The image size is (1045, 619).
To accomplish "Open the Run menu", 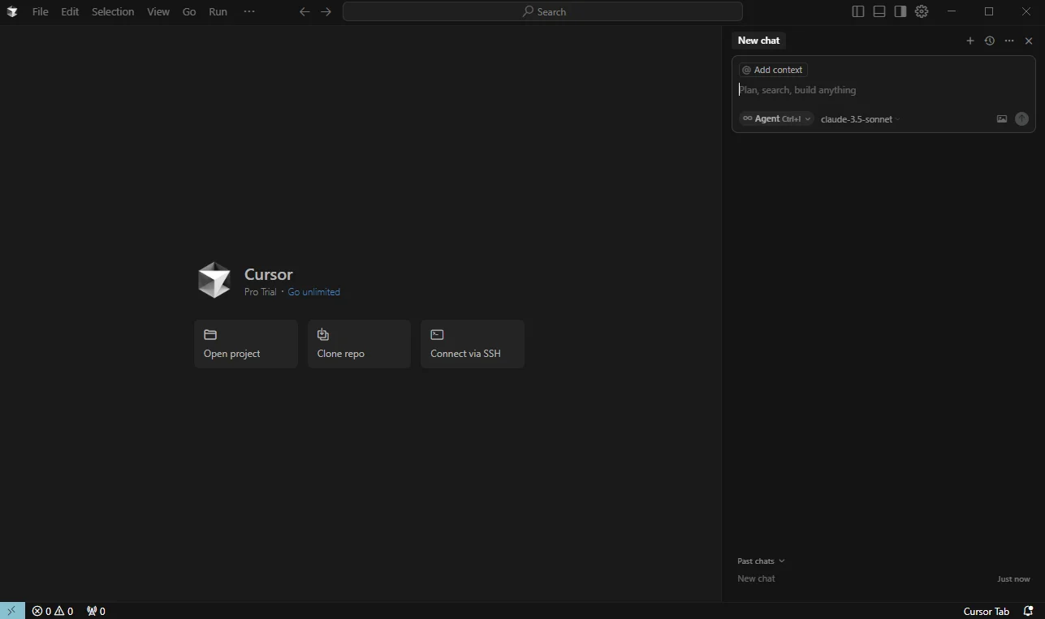I will 218,11.
